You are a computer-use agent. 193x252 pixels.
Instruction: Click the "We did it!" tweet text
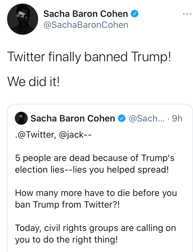34,82
